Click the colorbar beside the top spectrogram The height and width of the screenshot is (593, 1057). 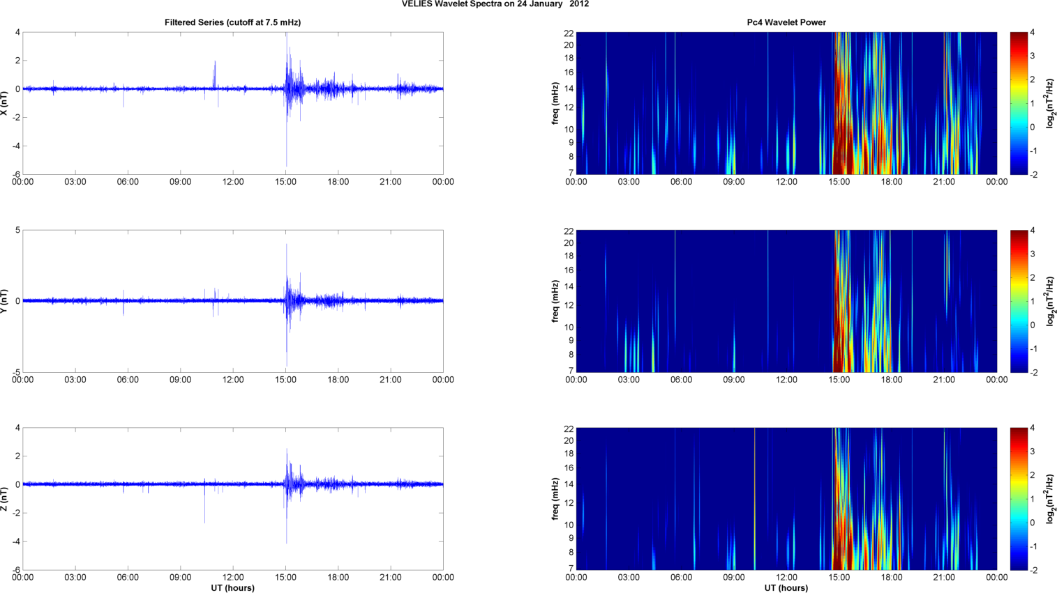[x=1019, y=103]
